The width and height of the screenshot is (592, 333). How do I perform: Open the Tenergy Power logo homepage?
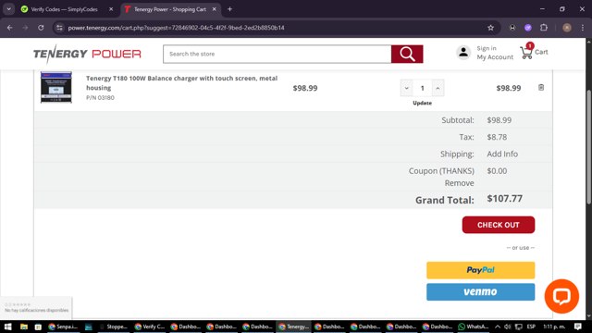(87, 54)
